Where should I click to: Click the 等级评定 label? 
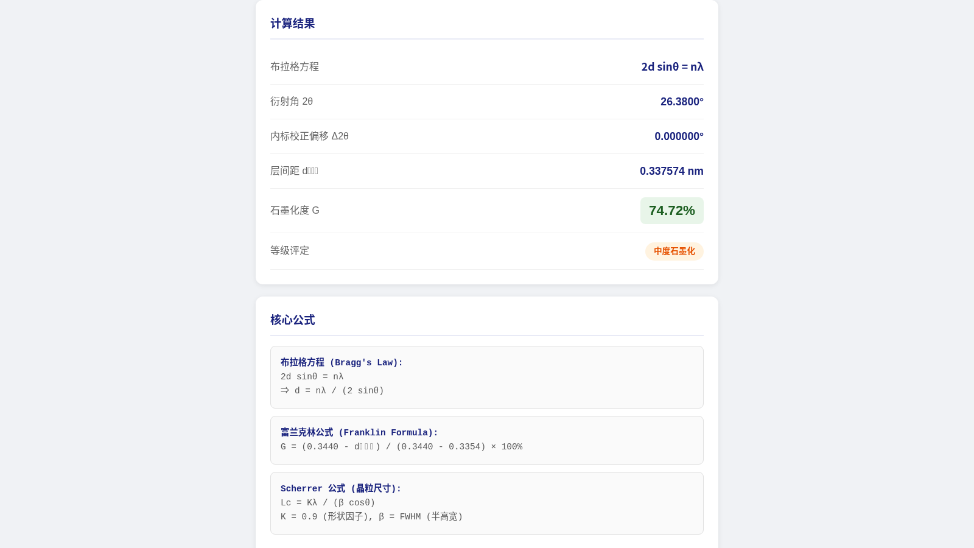point(290,251)
